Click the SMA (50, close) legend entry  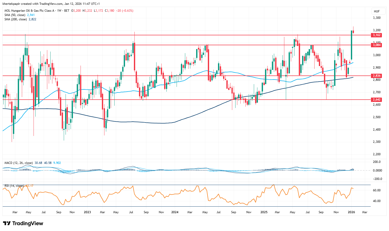tap(15, 15)
